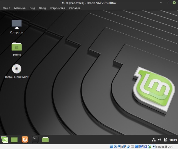
Task: Click the sound volume tray icon
Action: pos(159,140)
